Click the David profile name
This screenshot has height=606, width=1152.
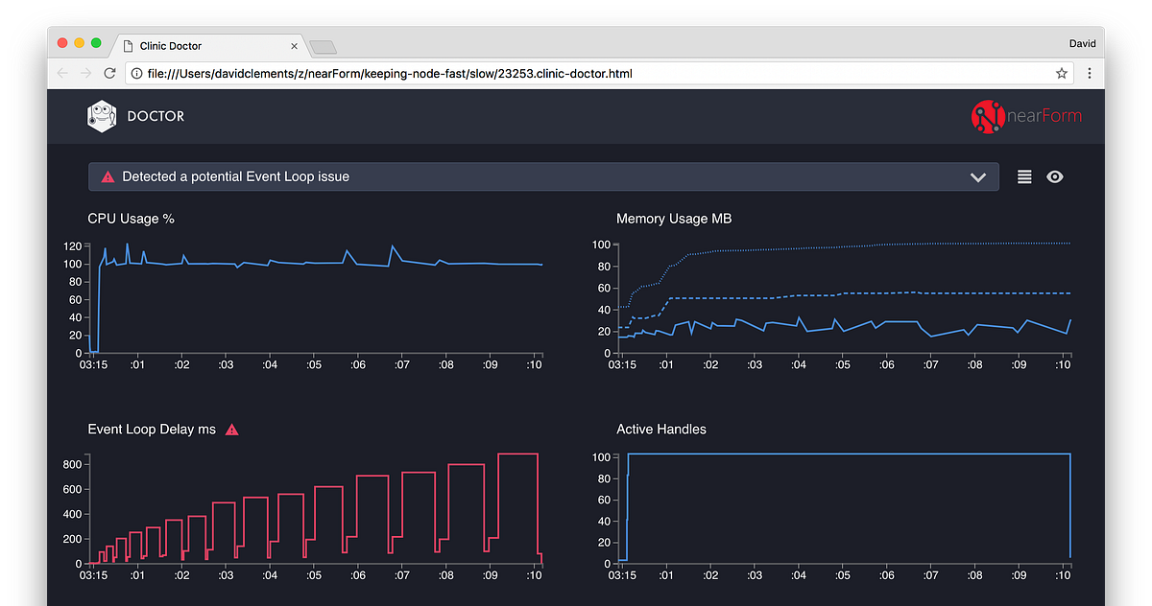(1082, 42)
